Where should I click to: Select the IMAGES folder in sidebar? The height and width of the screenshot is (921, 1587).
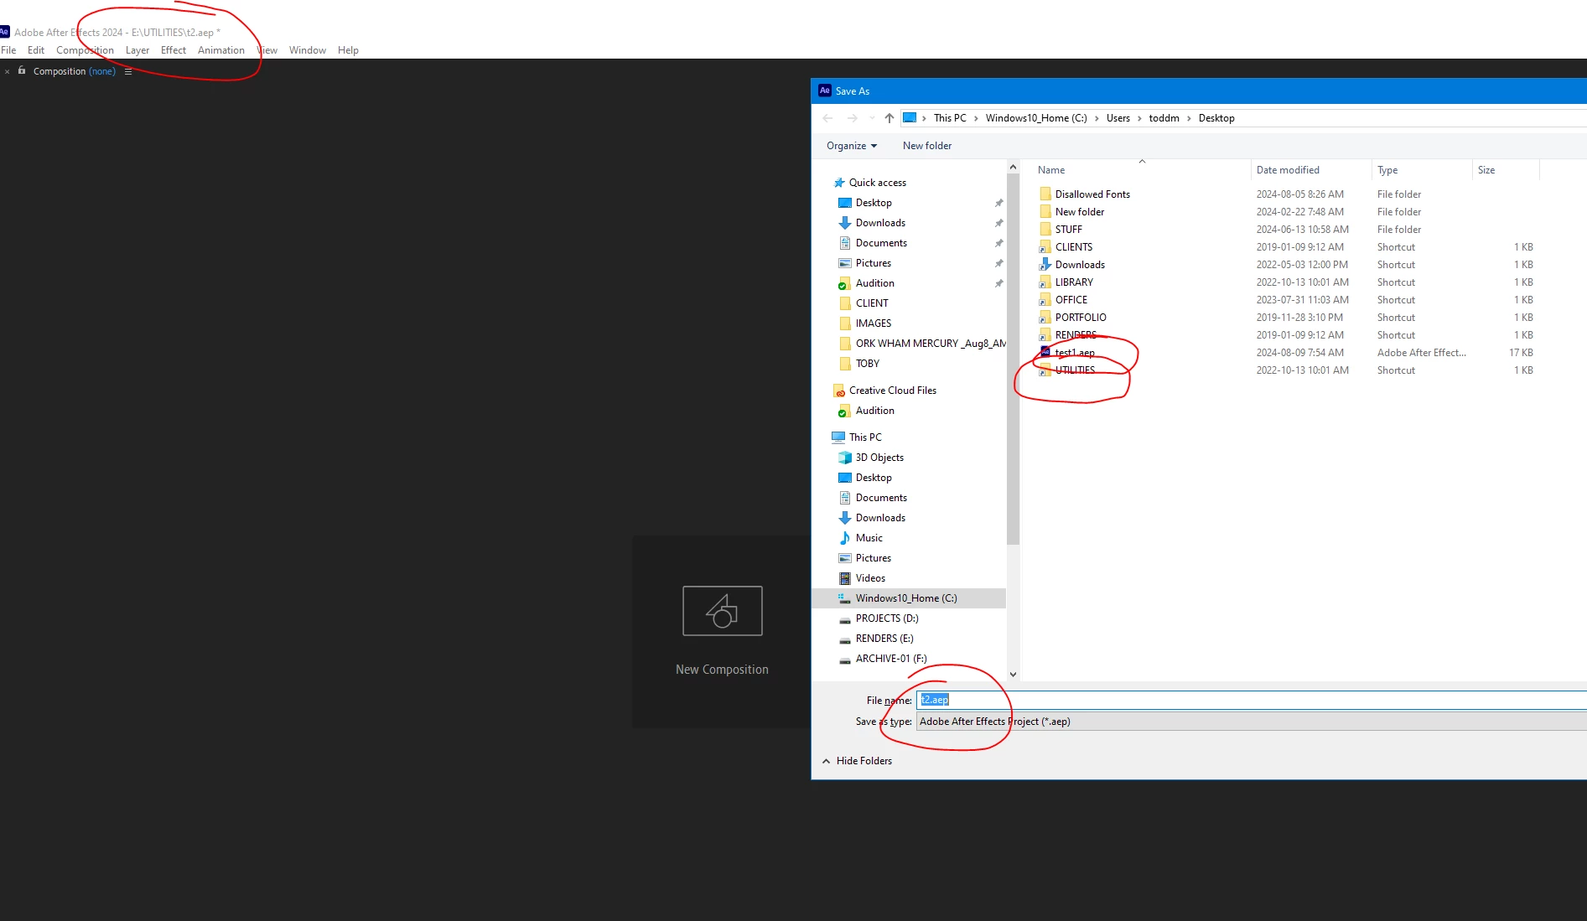pyautogui.click(x=873, y=323)
